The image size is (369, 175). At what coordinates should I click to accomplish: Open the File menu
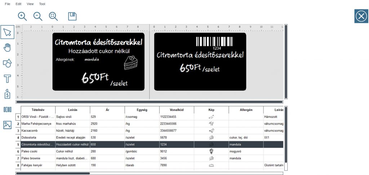(x=8, y=4)
